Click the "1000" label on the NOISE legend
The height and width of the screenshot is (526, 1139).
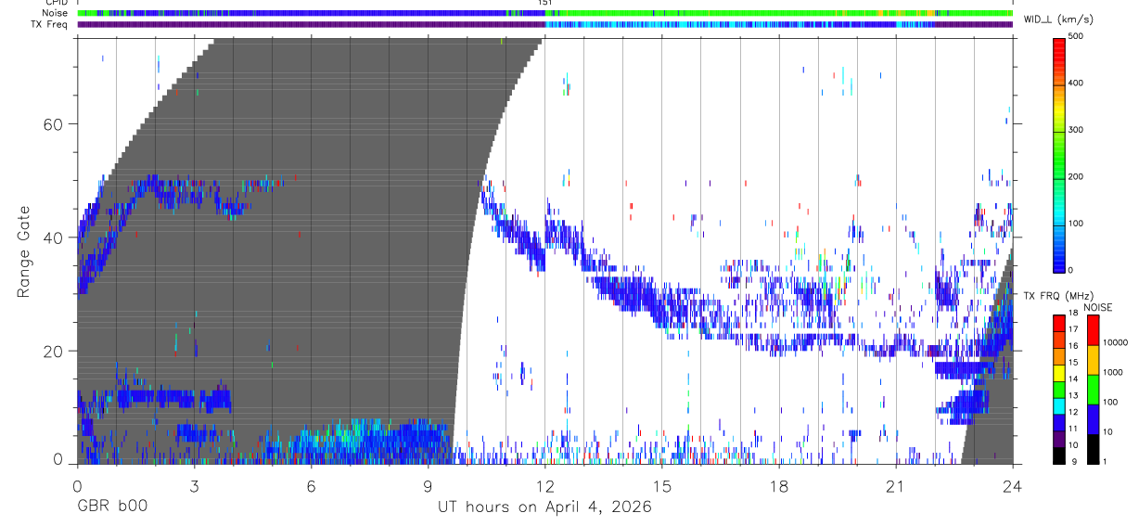tap(1115, 372)
